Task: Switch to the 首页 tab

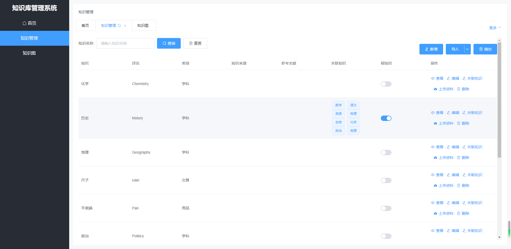Action: (85, 26)
